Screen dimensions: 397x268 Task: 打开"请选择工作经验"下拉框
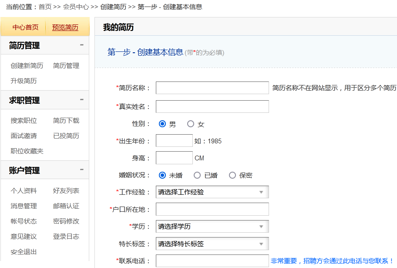pyautogui.click(x=212, y=192)
